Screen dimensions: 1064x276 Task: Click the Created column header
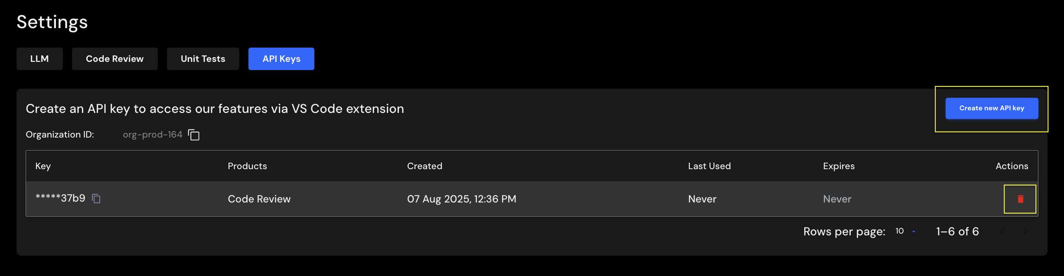424,166
